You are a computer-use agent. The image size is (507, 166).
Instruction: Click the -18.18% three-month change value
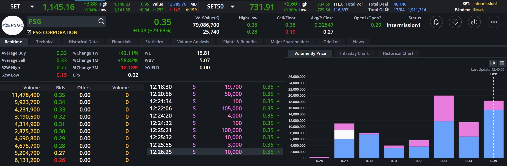click(129, 68)
